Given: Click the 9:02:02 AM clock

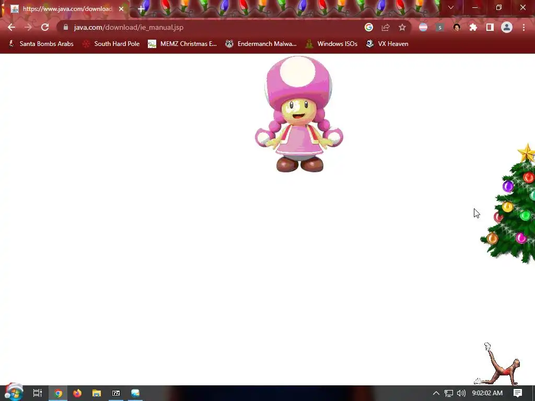Looking at the screenshot, I should click(487, 393).
